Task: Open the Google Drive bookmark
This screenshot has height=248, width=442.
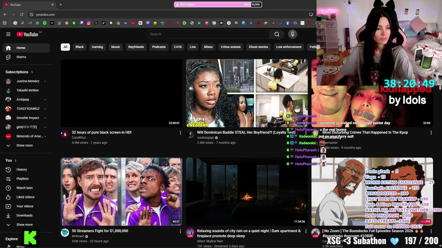Action: (x=37, y=23)
